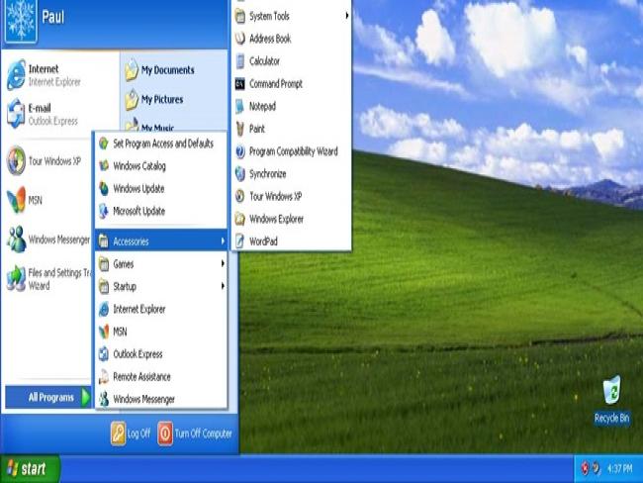Open Calculator from Accessories menu
The image size is (643, 483).
coord(264,61)
